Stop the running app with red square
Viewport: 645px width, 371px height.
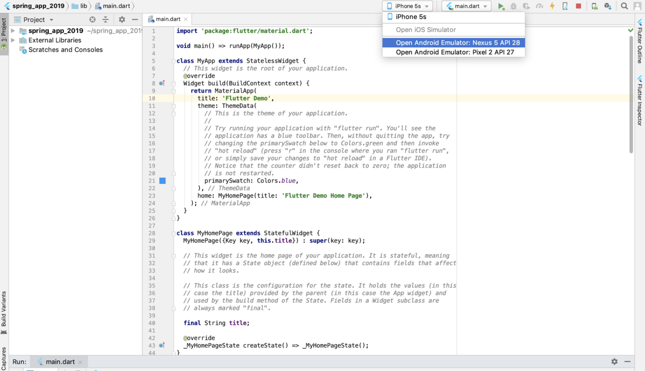578,6
